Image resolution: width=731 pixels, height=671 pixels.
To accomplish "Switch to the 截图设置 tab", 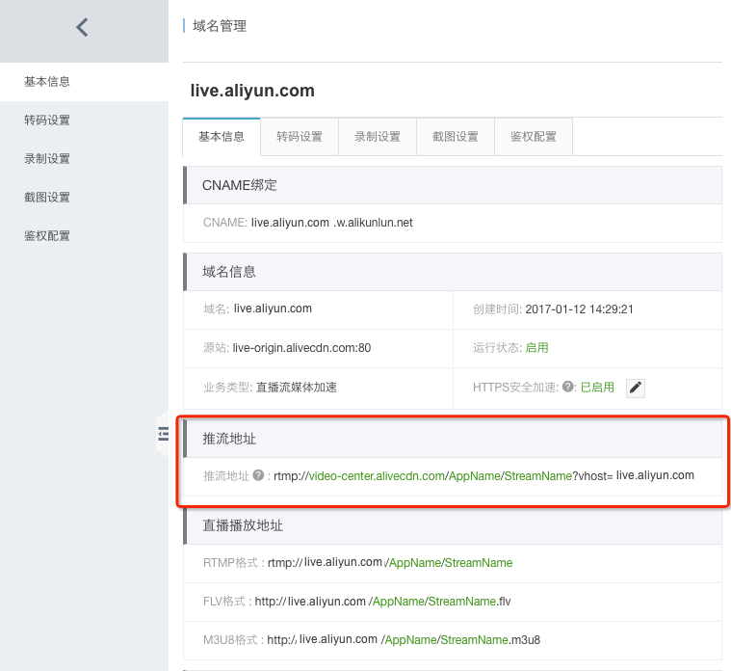I will 456,137.
